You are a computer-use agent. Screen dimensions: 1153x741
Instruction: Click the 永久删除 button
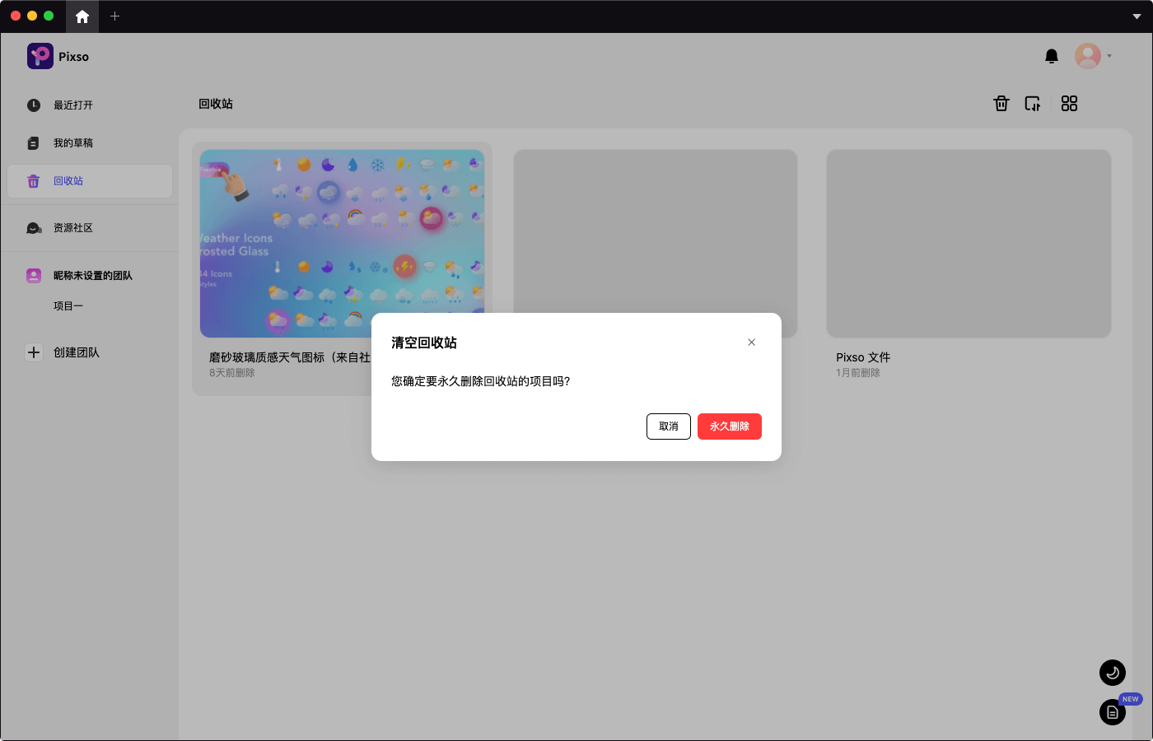click(729, 426)
